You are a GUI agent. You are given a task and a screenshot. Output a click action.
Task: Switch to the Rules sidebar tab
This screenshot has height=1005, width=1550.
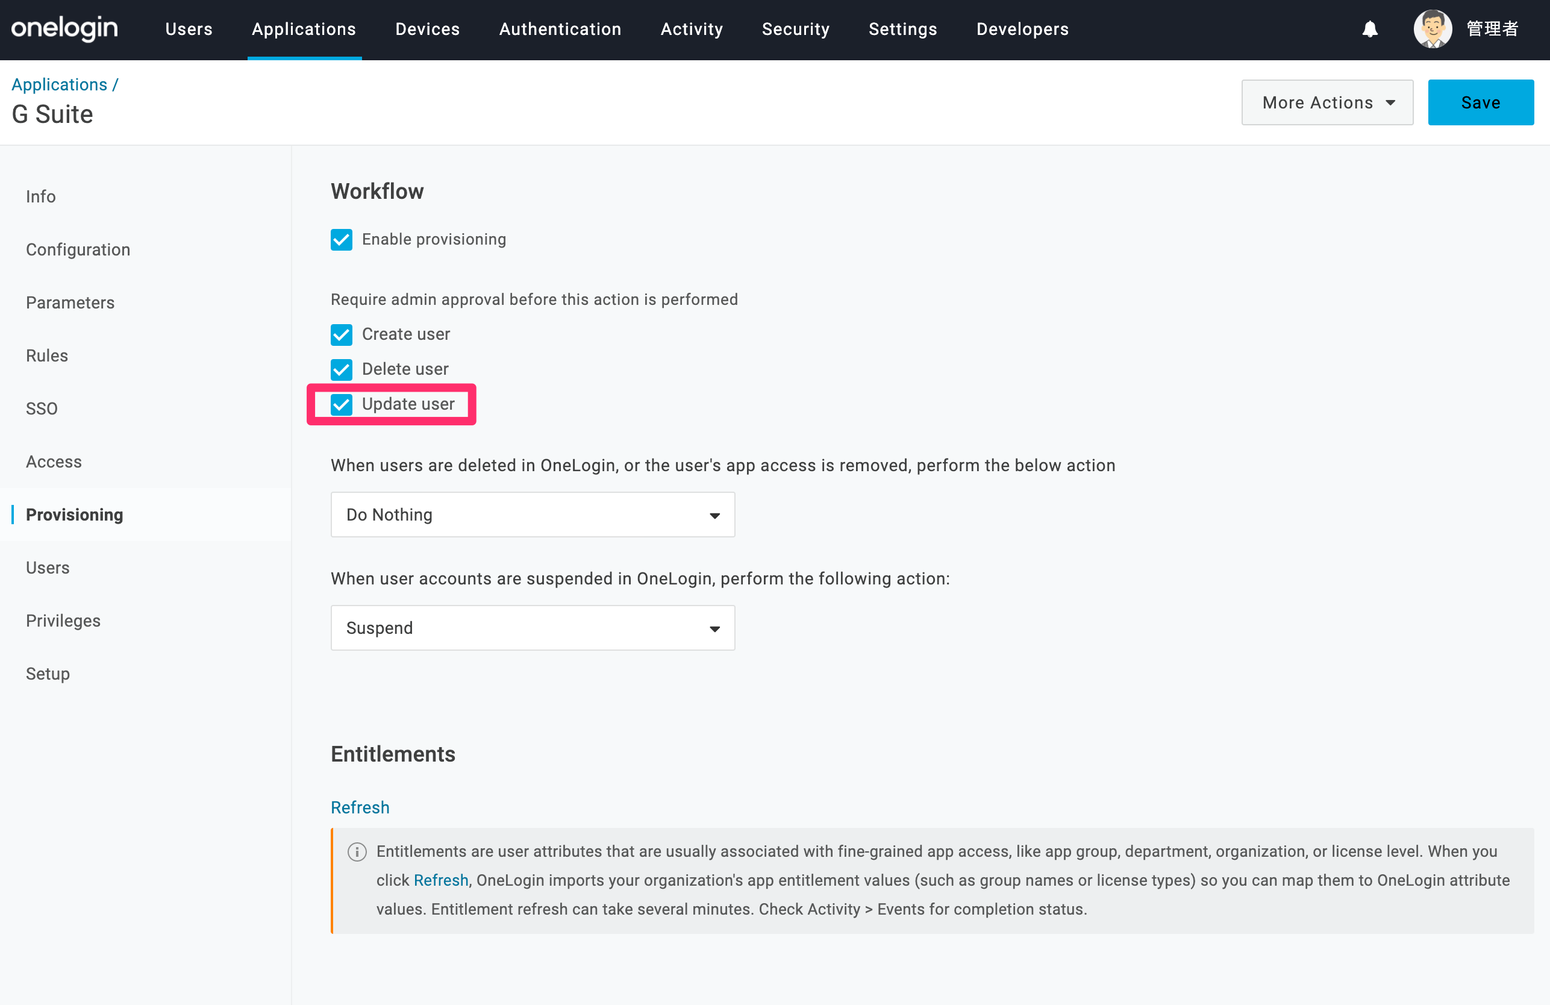(x=47, y=355)
